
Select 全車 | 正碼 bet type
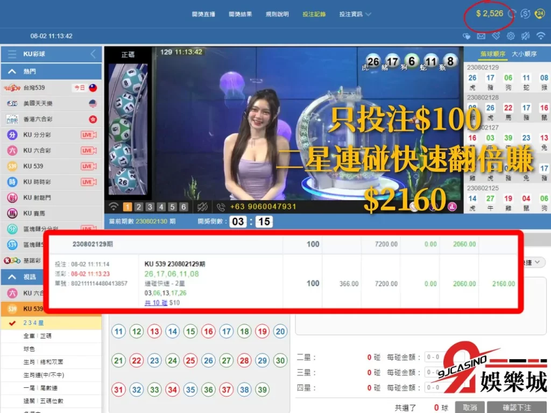coord(51,336)
